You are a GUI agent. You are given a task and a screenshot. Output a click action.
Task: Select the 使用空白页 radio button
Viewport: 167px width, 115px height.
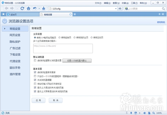[x=91, y=38]
